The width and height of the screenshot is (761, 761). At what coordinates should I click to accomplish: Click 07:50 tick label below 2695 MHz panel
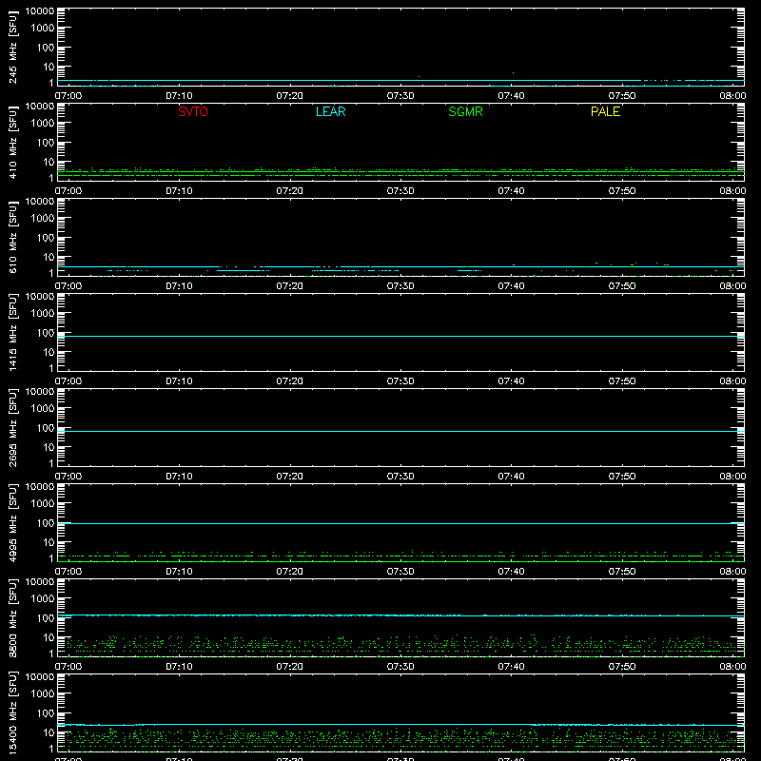point(622,477)
